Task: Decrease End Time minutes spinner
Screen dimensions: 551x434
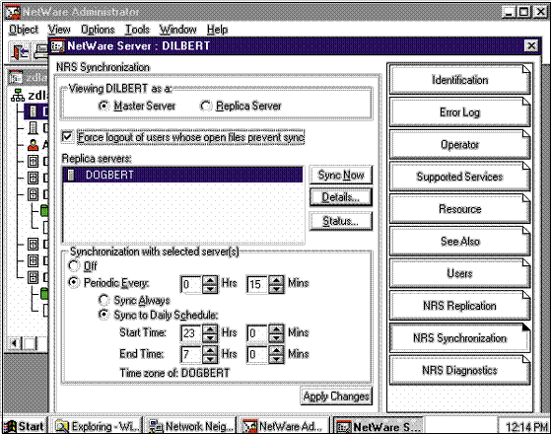Action: (x=277, y=359)
